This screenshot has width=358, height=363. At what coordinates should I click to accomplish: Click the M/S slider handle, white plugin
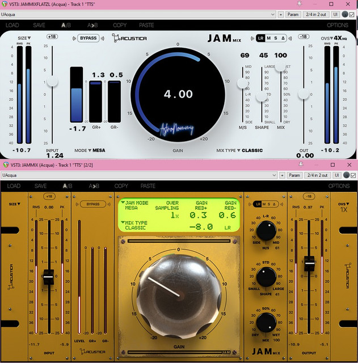(242, 83)
